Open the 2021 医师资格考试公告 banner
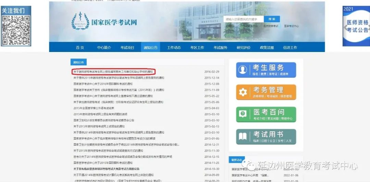Screen dimensions: 370x182 click(x=356, y=26)
